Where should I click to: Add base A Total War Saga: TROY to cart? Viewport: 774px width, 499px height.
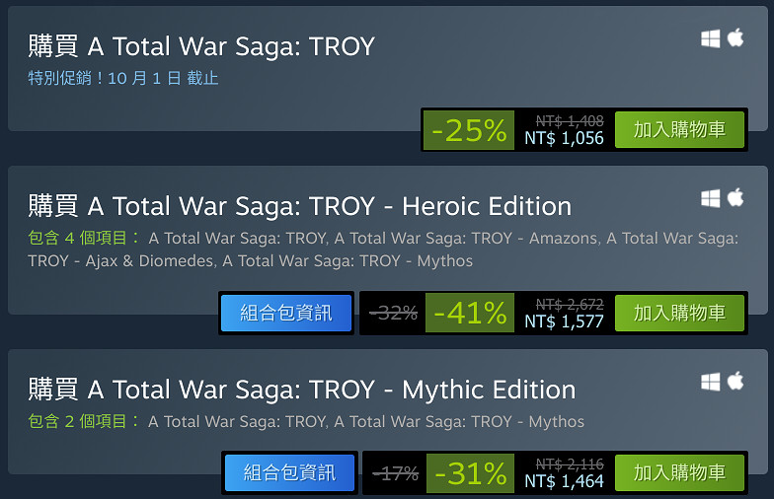coord(679,129)
